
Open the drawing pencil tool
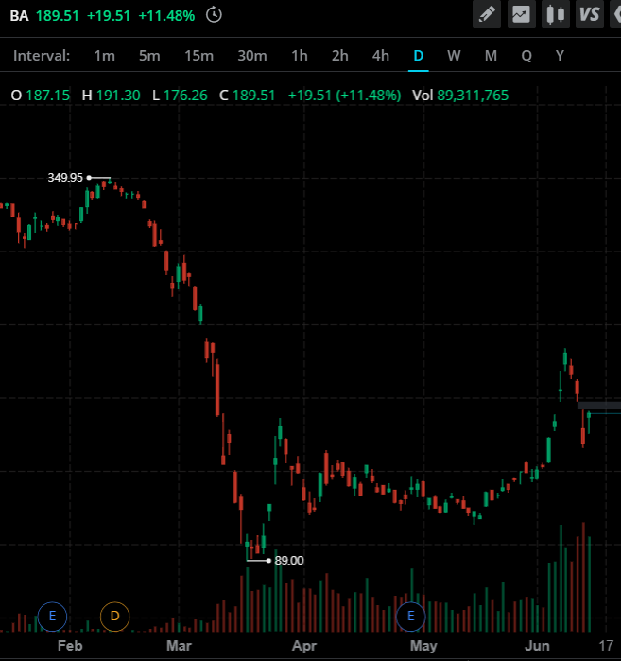pyautogui.click(x=487, y=15)
